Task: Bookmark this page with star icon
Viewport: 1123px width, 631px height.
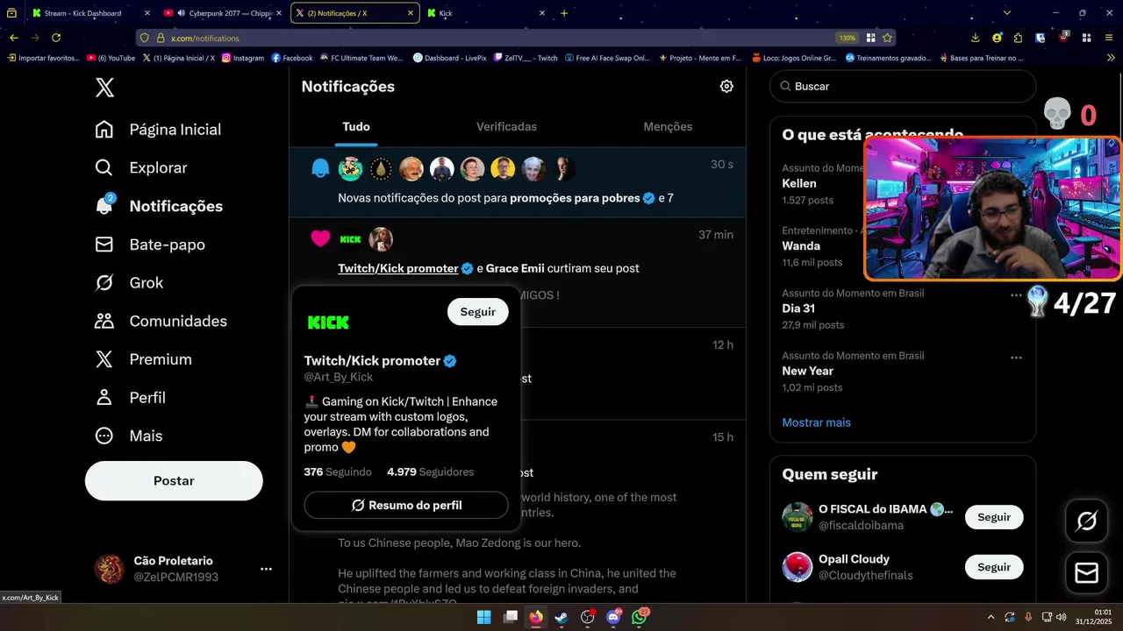Action: point(887,38)
